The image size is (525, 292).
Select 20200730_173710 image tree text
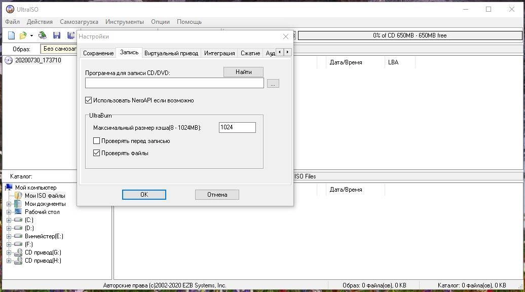pos(38,60)
